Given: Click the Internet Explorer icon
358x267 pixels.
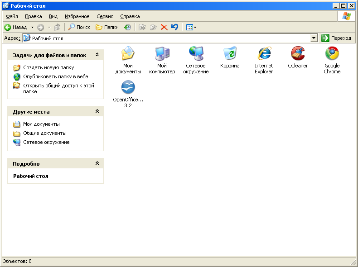Looking at the screenshot, I should click(264, 54).
